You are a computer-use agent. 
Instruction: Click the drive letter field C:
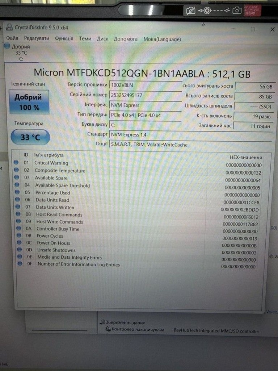click(145, 125)
